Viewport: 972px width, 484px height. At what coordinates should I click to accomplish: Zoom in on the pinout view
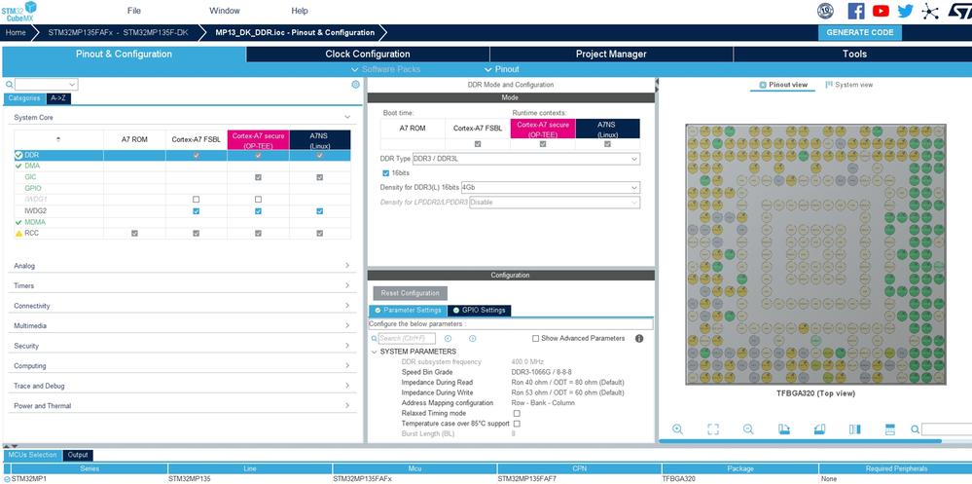[x=677, y=428]
